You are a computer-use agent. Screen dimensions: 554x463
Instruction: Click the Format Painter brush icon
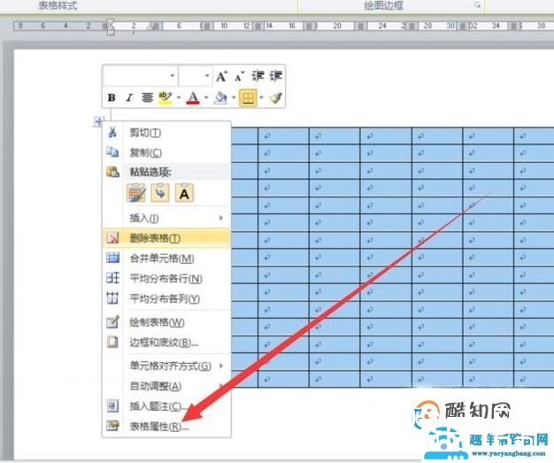275,97
